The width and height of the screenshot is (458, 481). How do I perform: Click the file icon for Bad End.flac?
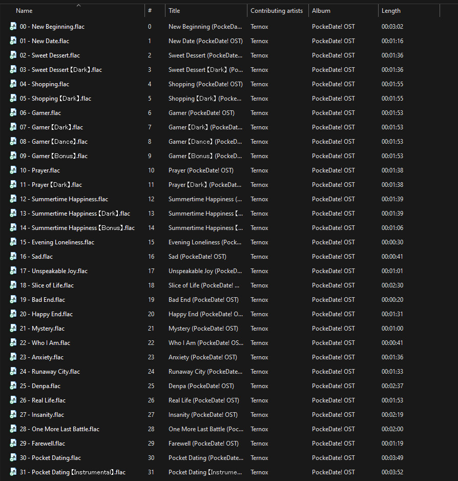pyautogui.click(x=13, y=300)
